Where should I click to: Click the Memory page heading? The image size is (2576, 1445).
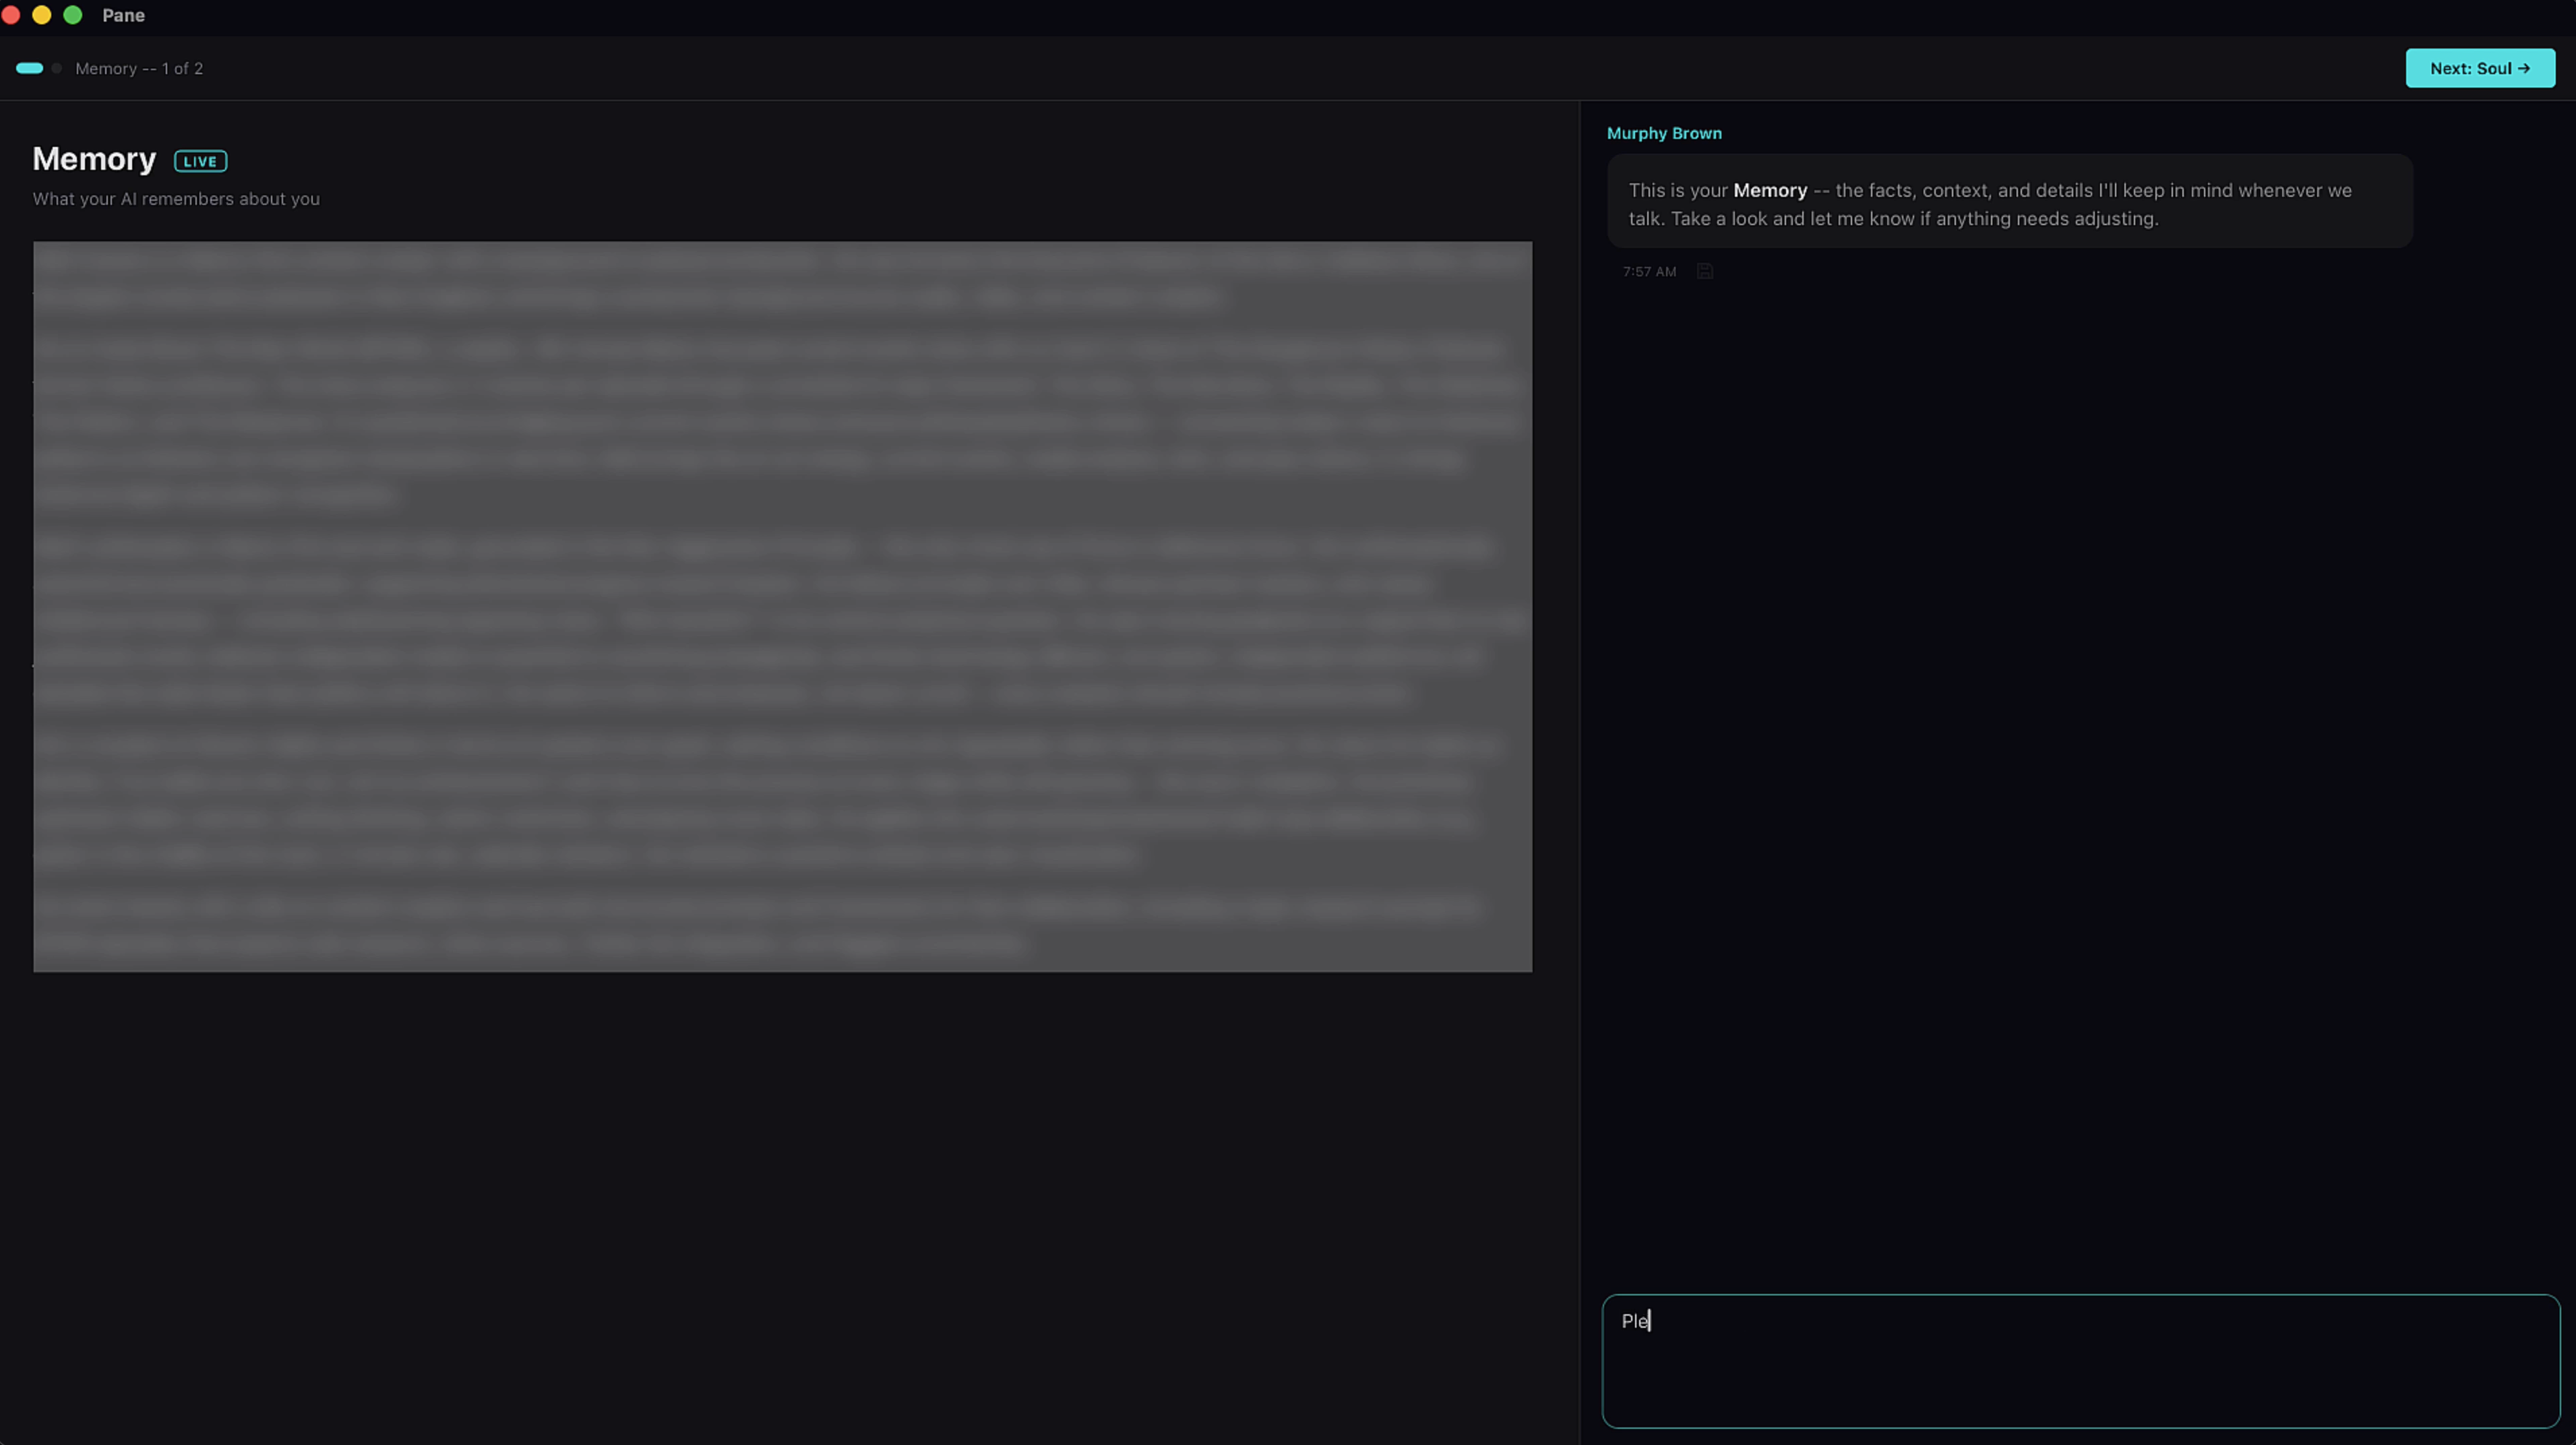[94, 159]
